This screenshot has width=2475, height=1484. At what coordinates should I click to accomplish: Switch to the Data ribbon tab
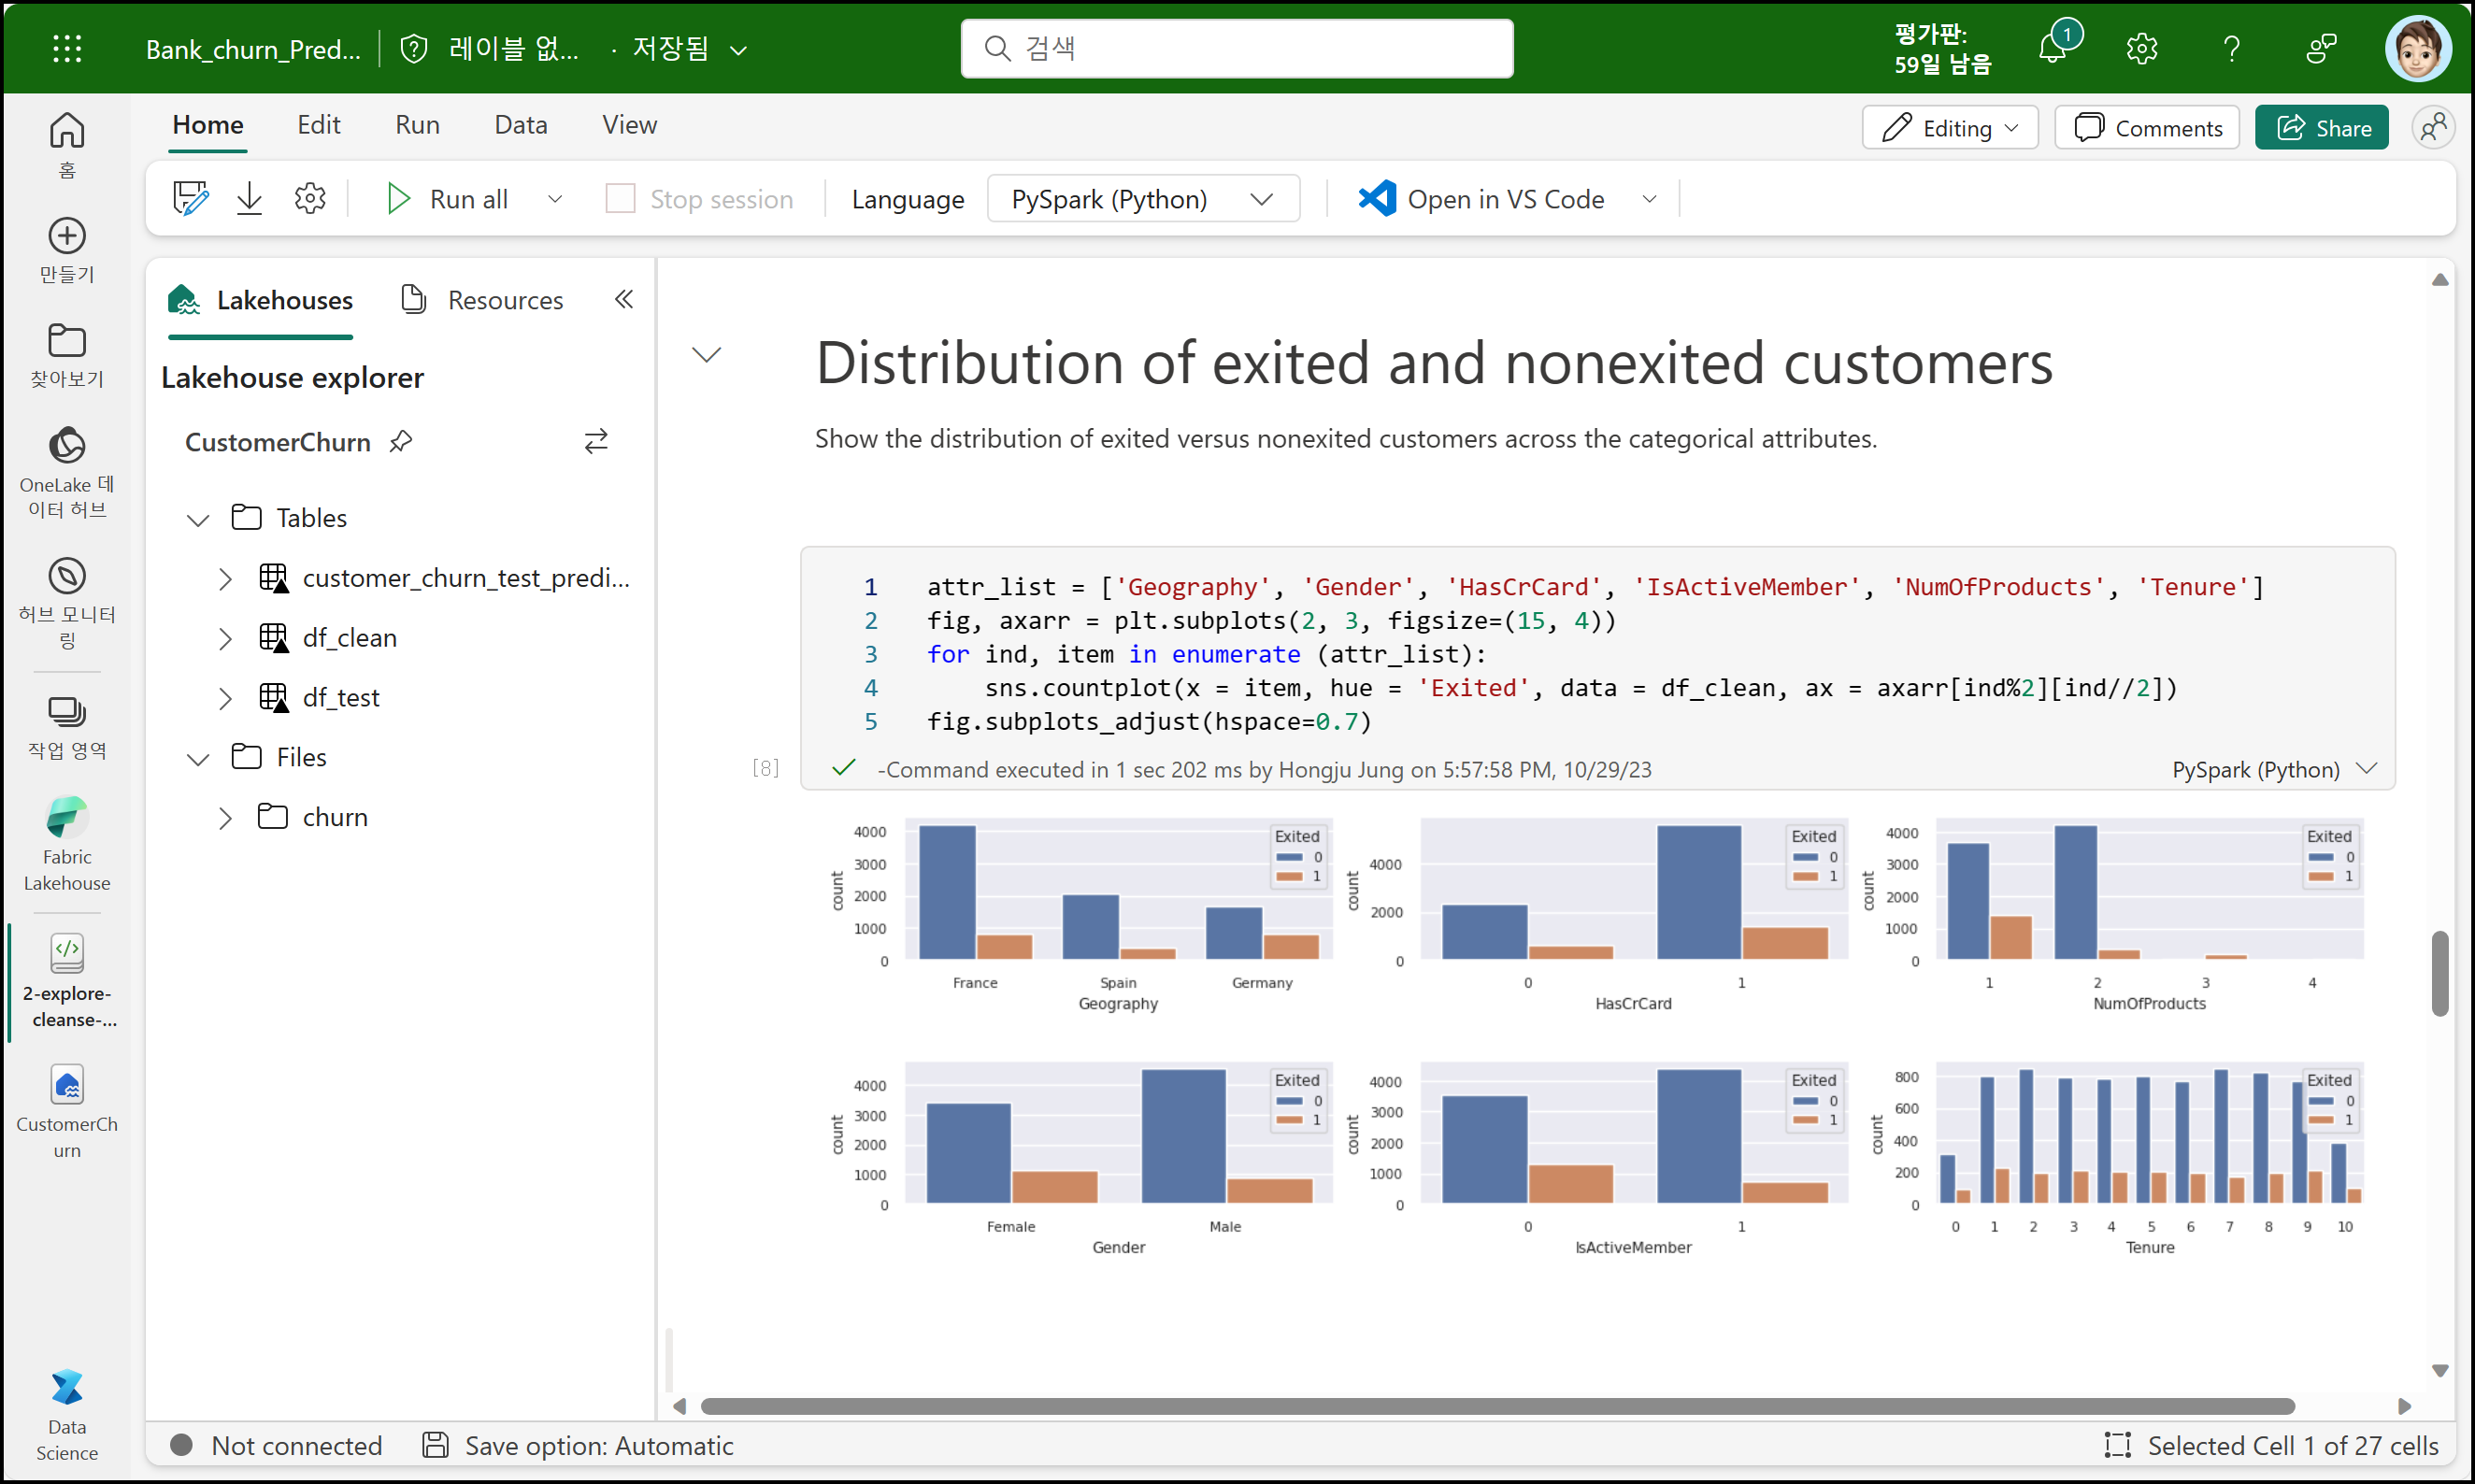point(520,124)
